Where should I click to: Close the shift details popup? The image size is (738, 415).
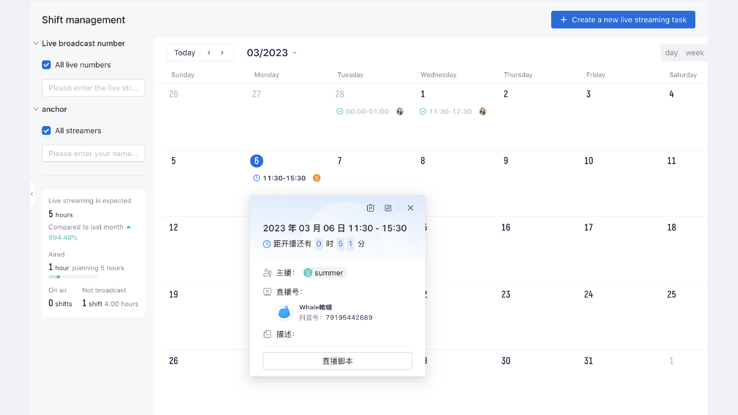click(x=411, y=208)
